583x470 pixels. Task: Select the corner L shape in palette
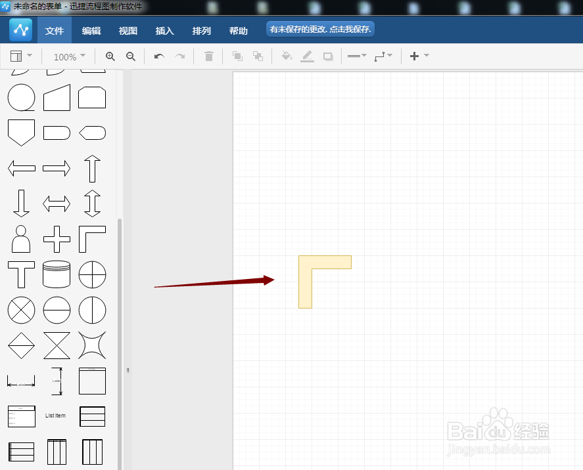tap(92, 239)
